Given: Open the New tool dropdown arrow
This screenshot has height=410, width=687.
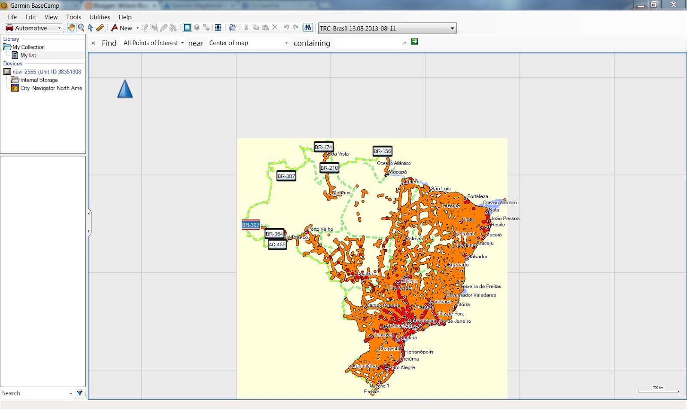Looking at the screenshot, I should pyautogui.click(x=137, y=28).
